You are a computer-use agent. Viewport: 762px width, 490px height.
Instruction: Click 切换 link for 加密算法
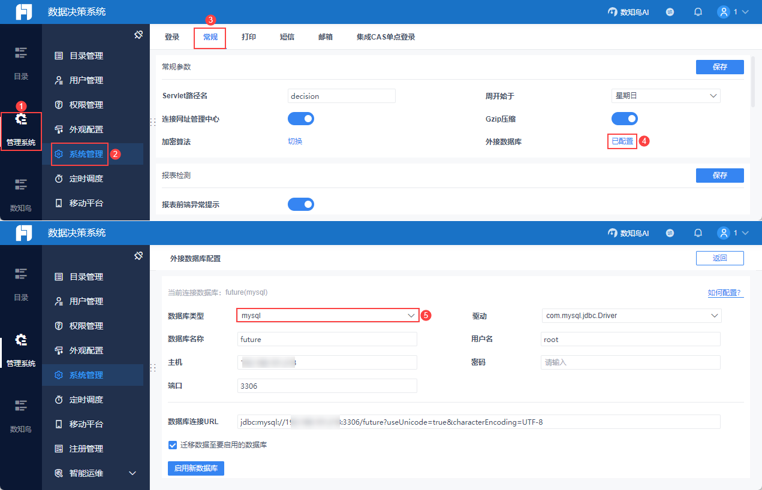295,141
